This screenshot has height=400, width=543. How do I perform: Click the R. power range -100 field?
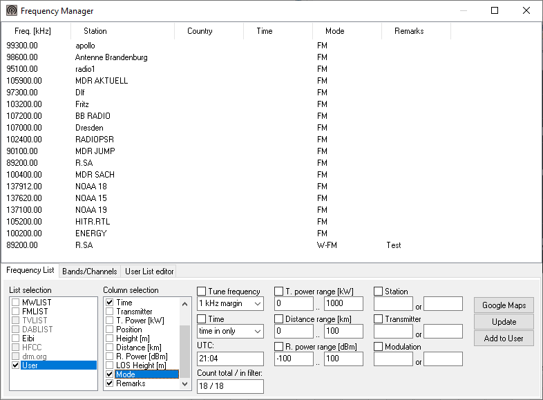click(294, 359)
